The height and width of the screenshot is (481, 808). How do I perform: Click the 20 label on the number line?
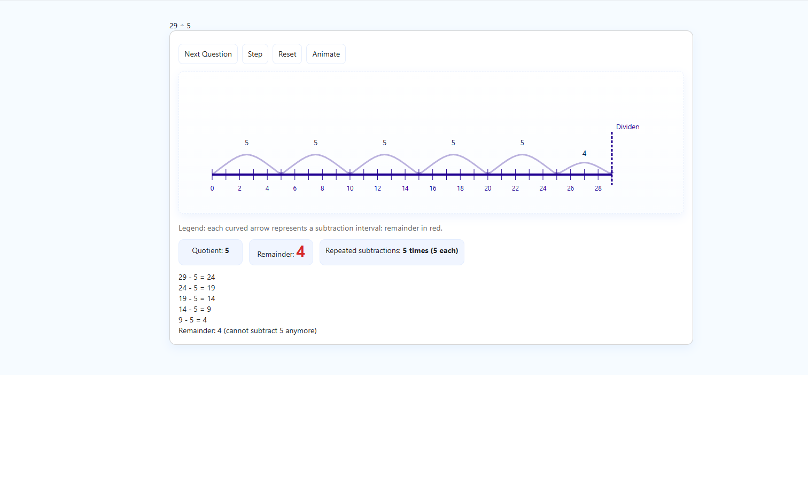click(x=488, y=188)
